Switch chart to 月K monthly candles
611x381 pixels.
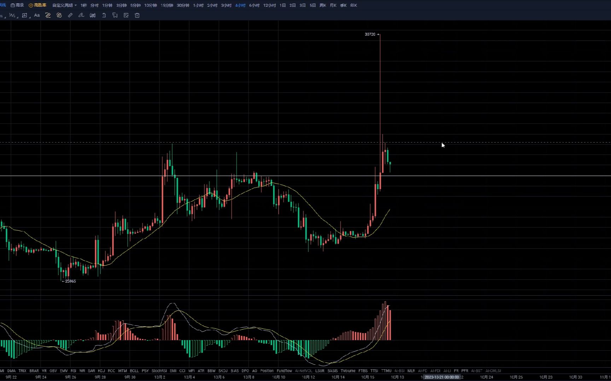[x=333, y=5]
